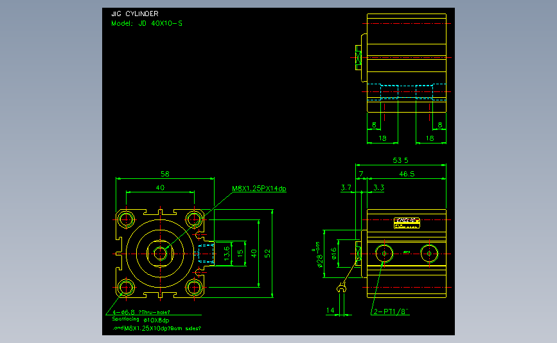
Task: Select the "M8X1.25X10dp?Both sides?" note
Action: 163,328
